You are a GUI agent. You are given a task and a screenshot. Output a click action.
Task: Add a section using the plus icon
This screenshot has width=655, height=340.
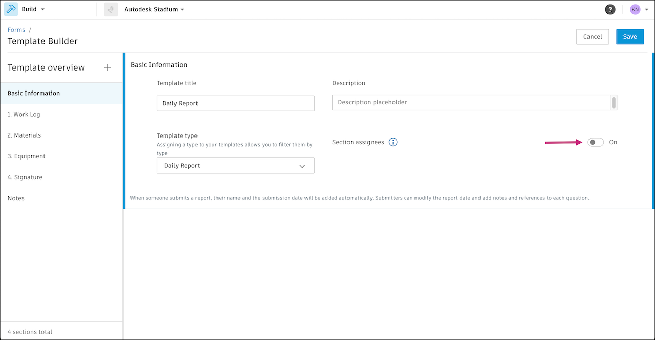[x=107, y=67]
